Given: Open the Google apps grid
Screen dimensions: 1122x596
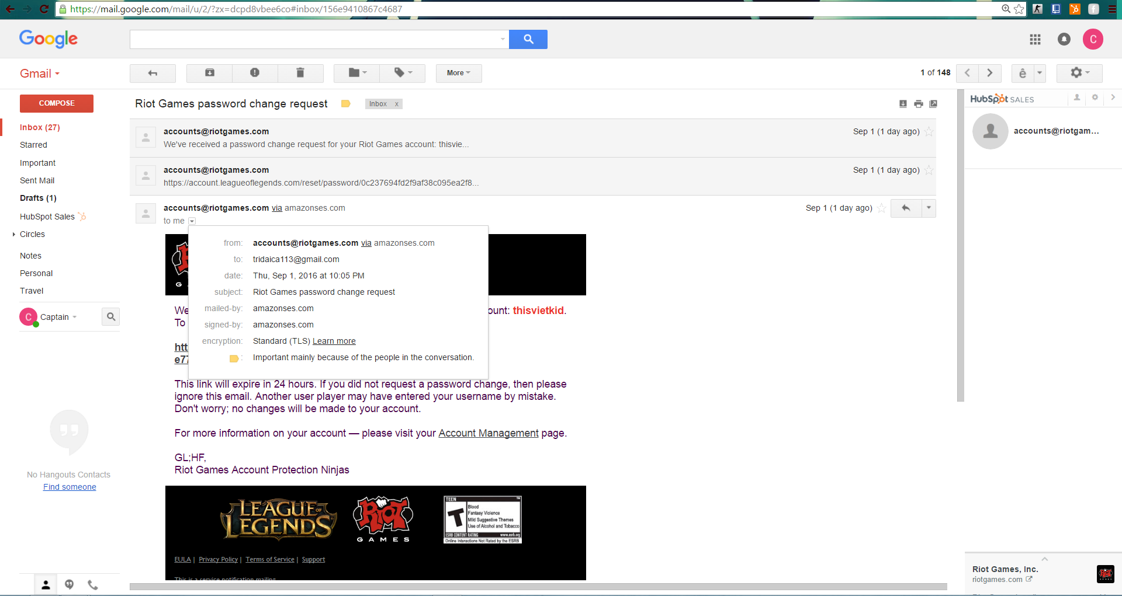Looking at the screenshot, I should (1035, 39).
